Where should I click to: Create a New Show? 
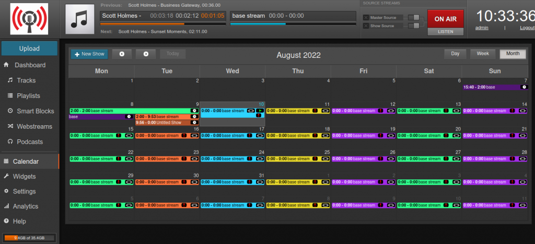pyautogui.click(x=89, y=54)
